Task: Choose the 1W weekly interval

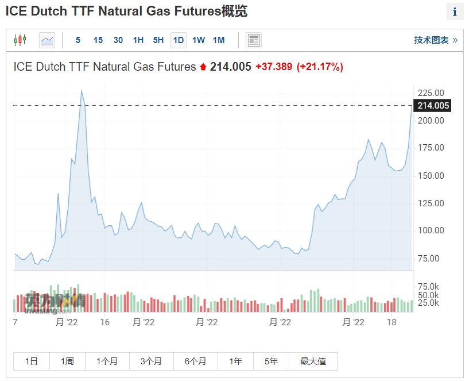Action: (199, 40)
